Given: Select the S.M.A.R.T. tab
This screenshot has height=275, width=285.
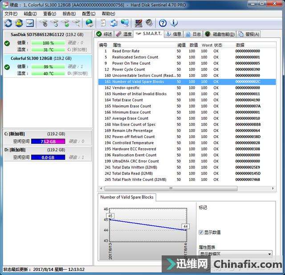Looking at the screenshot, I should tap(149, 34).
